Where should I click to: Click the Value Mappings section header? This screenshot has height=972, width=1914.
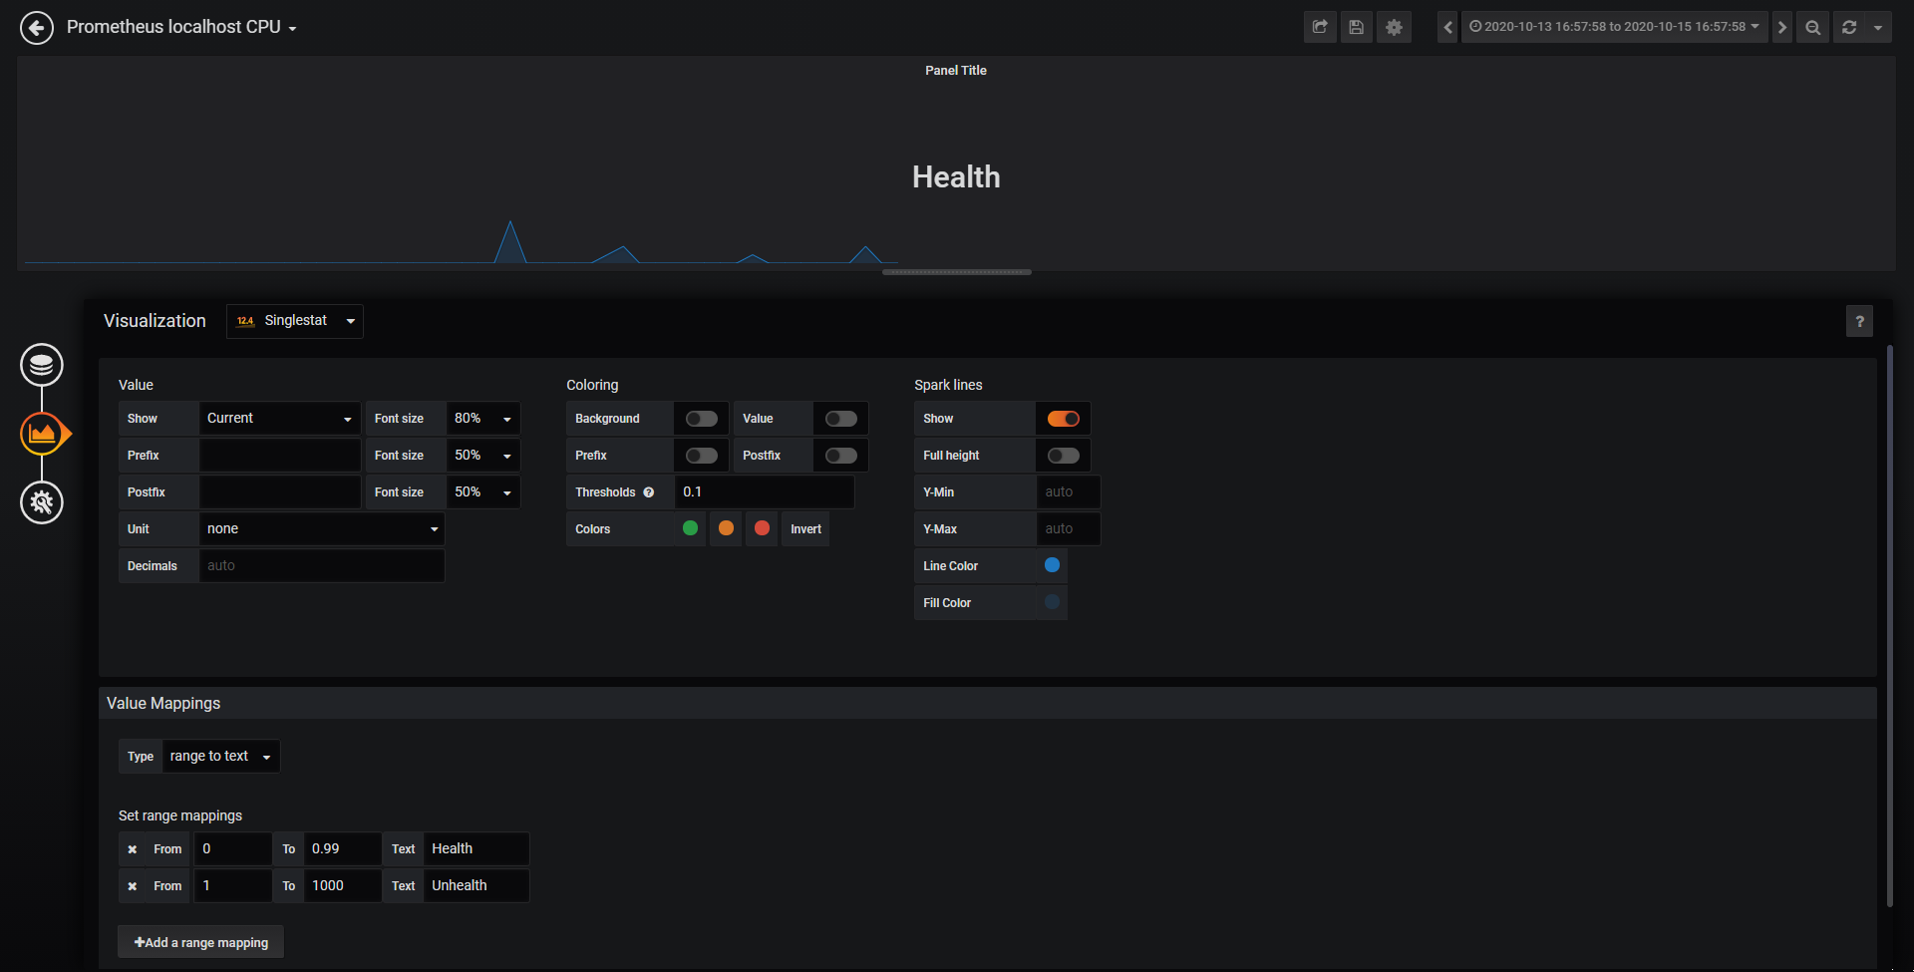(x=988, y=704)
